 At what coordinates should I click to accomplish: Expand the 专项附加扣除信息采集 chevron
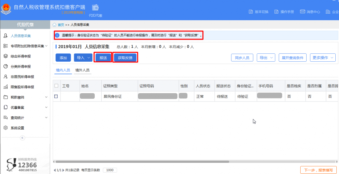46,46
